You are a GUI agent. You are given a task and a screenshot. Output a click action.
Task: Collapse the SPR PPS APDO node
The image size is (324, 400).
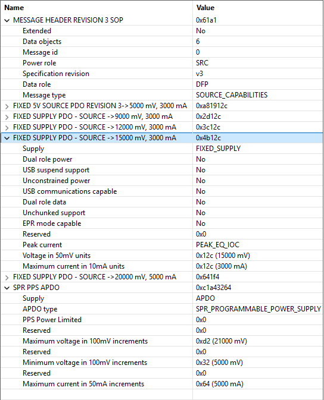pos(7,288)
